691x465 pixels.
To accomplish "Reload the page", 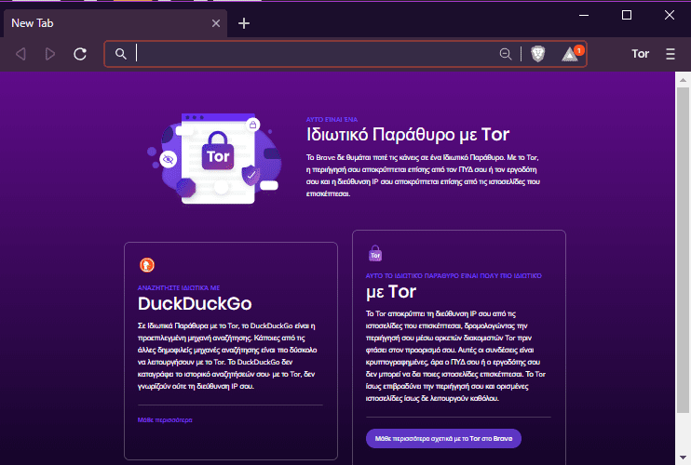I will (x=80, y=54).
